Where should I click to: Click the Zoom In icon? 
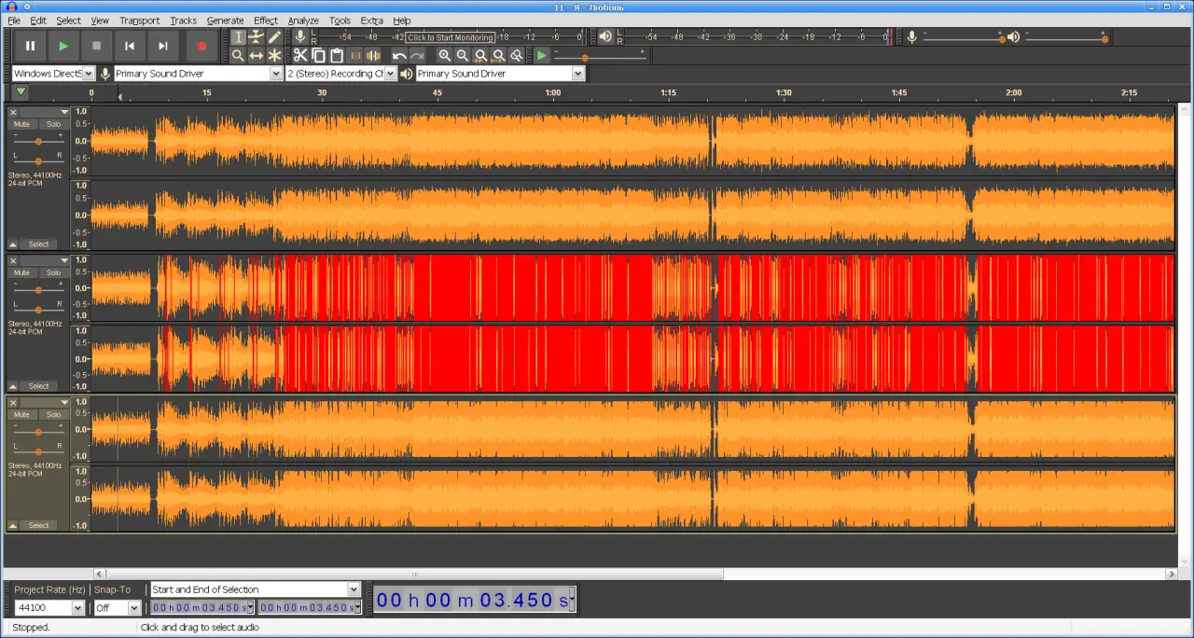pyautogui.click(x=445, y=55)
